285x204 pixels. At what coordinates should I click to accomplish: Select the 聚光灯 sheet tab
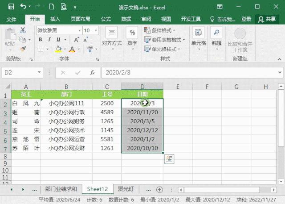coord(126,189)
